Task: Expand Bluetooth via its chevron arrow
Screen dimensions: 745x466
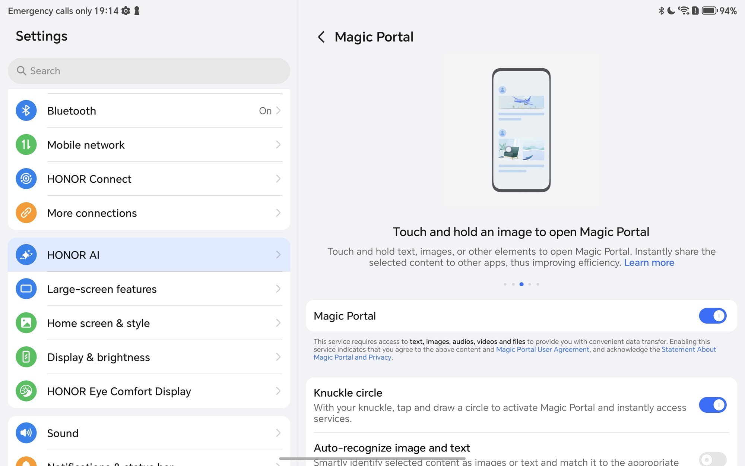Action: (278, 111)
